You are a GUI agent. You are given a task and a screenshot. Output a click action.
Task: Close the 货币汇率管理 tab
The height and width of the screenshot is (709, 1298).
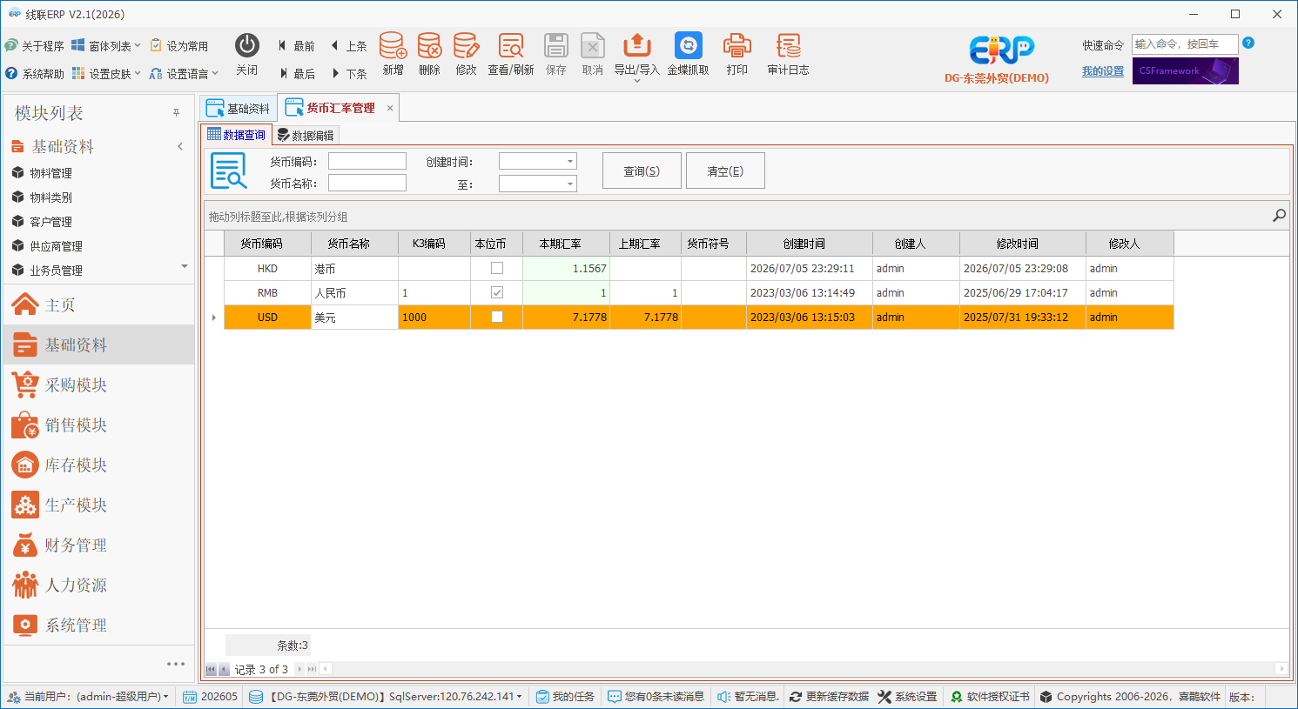(390, 108)
